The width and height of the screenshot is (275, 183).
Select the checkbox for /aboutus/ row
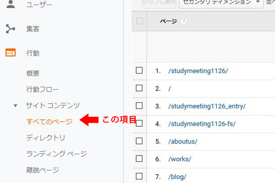click(x=139, y=141)
